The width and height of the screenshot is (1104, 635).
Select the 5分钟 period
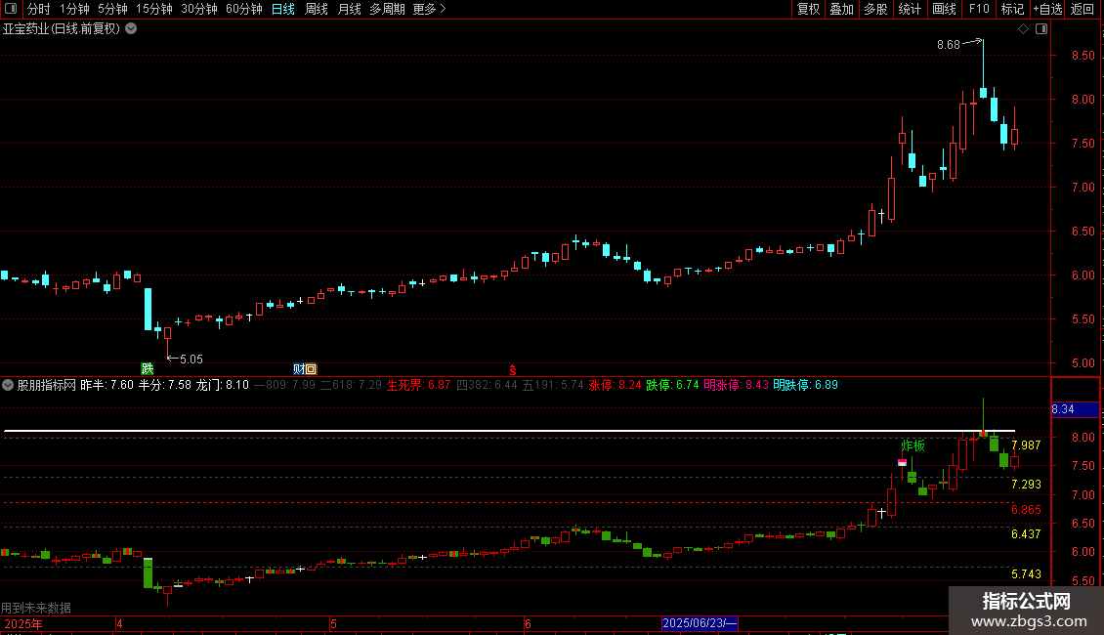(112, 9)
